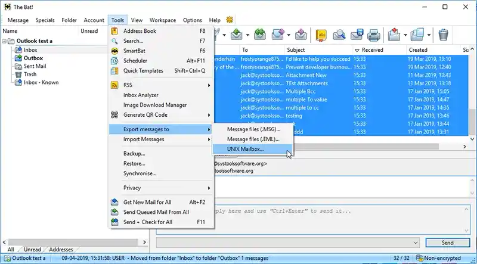This screenshot has width=477, height=264.
Task: Select Message files (.MSG)... export option
Action: pyautogui.click(x=252, y=129)
